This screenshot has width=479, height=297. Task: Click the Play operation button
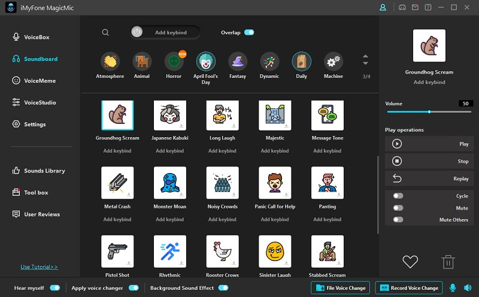pyautogui.click(x=429, y=144)
